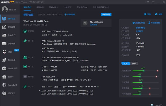Click AMD Radeon RX 7800 XT text
Viewport: 166px width, 106px height.
[x=53, y=41]
